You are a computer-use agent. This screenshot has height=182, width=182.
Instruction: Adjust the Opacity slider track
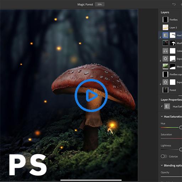click(171, 177)
